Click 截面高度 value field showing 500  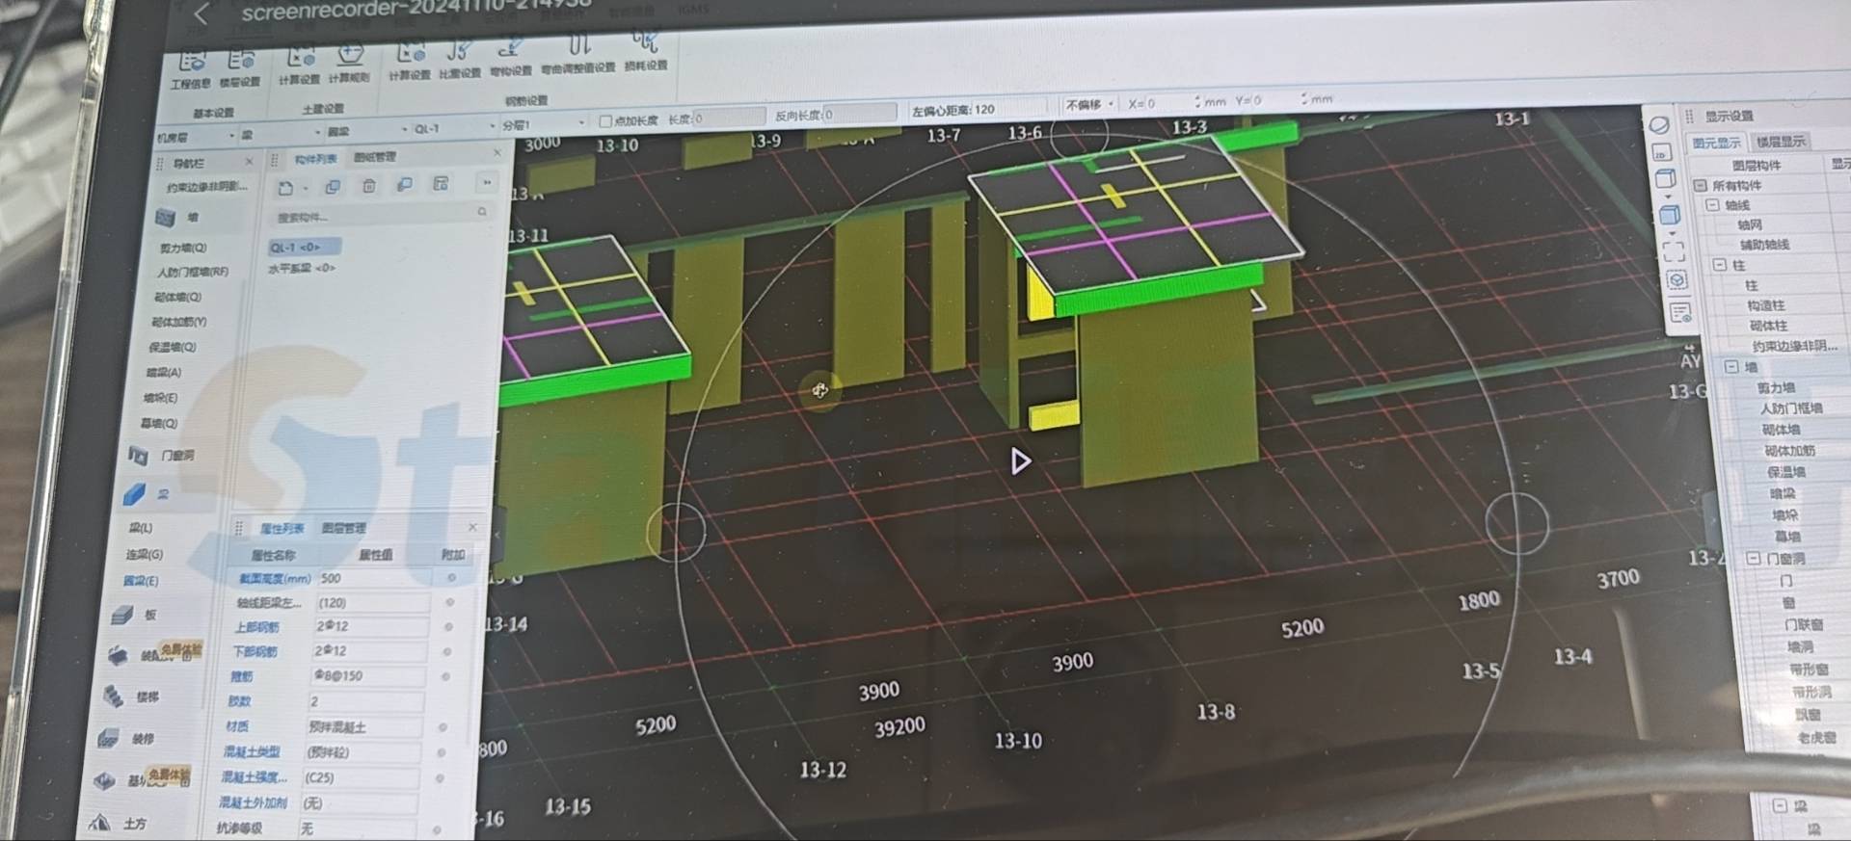tap(374, 578)
